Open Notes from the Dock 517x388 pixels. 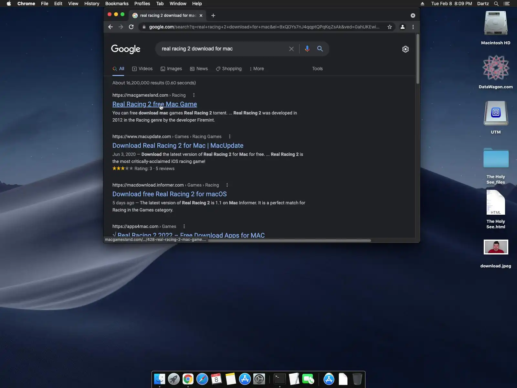coord(231,379)
